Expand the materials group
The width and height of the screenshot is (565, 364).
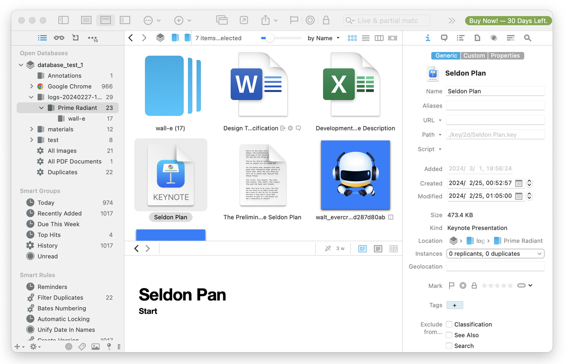[32, 129]
